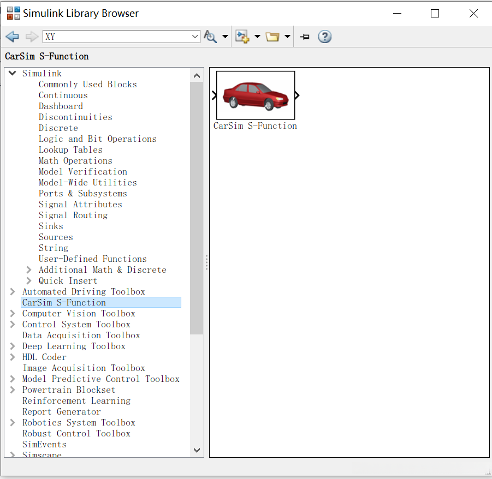Select Lookup Tables
The height and width of the screenshot is (479, 492).
[70, 150]
